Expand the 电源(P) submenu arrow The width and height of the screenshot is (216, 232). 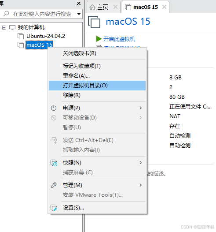tap(141, 108)
